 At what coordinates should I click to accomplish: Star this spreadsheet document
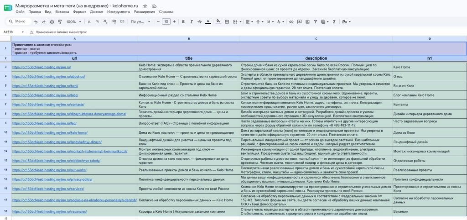145,6
